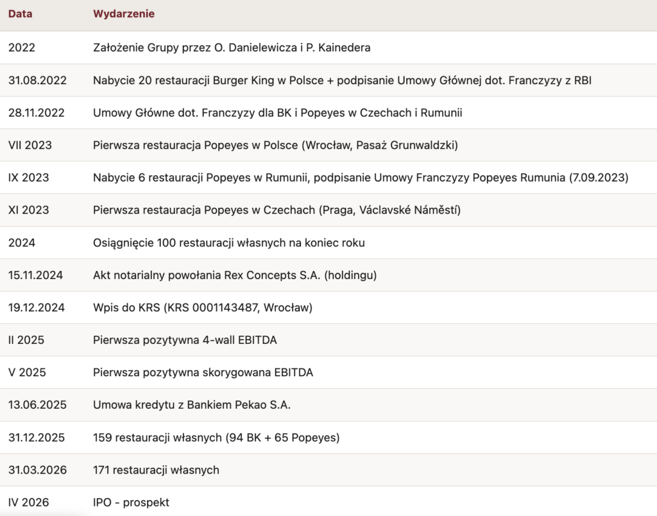
Task: Click the KRS 0001143487 entry text
Action: (x=203, y=307)
